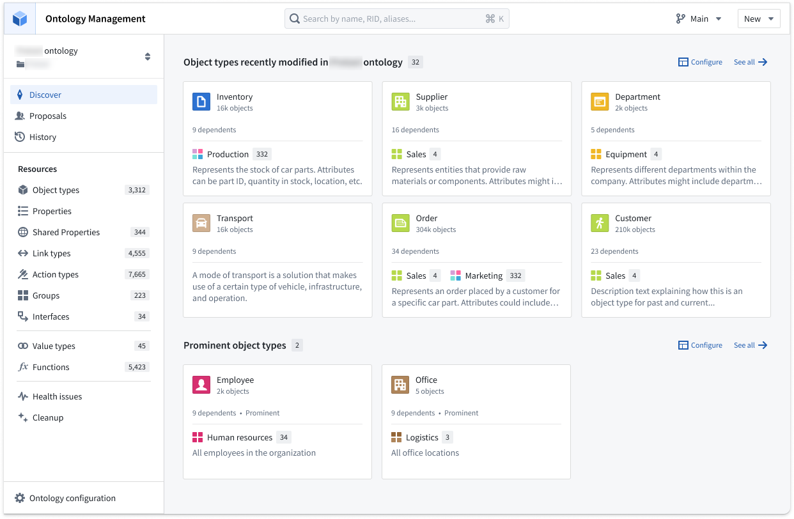
Task: Click the Health issues pulse icon
Action: coord(23,396)
